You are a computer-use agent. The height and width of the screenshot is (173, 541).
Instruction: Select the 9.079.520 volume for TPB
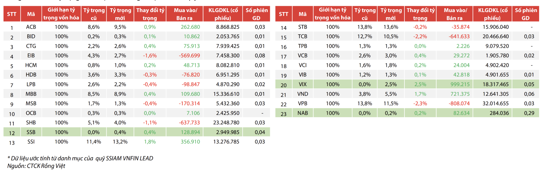click(x=497, y=46)
